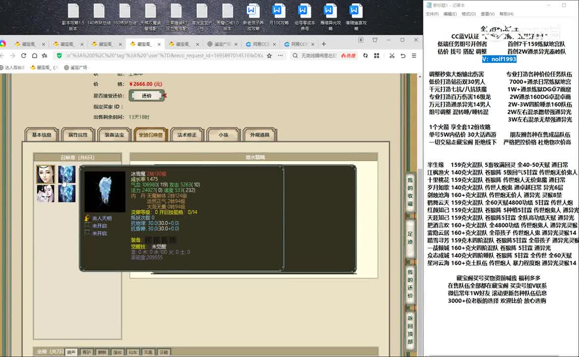Image resolution: width=579 pixels, height=357 pixels.
Task: Open the browser hamburger menu
Action: point(414,56)
